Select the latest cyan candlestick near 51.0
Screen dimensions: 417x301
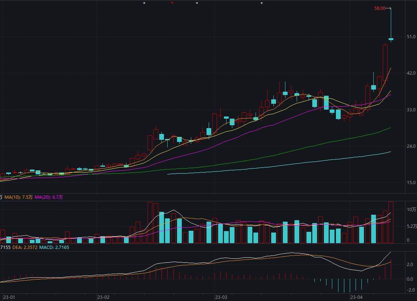[x=391, y=39]
